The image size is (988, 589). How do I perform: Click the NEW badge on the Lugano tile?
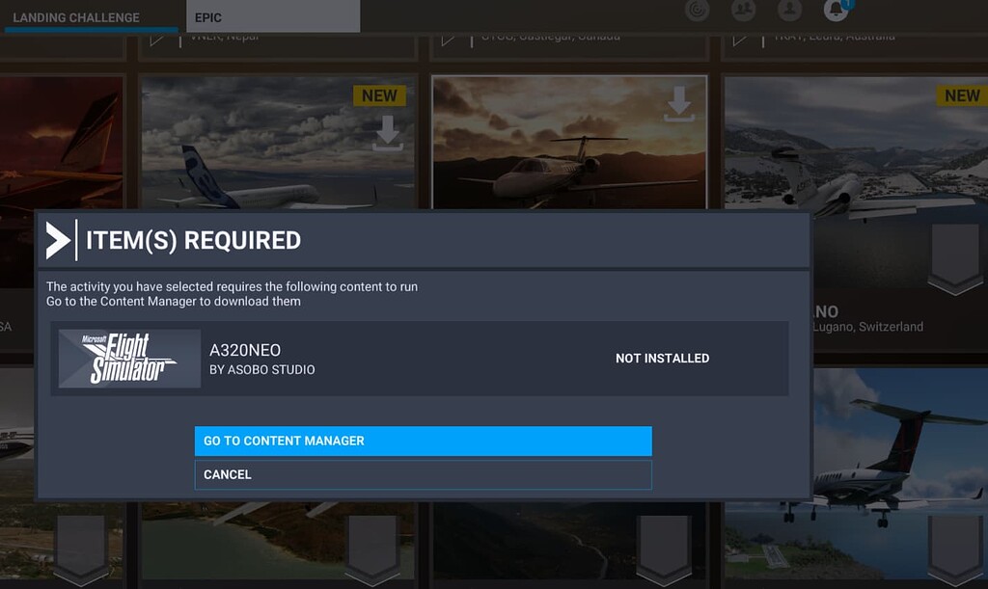962,95
